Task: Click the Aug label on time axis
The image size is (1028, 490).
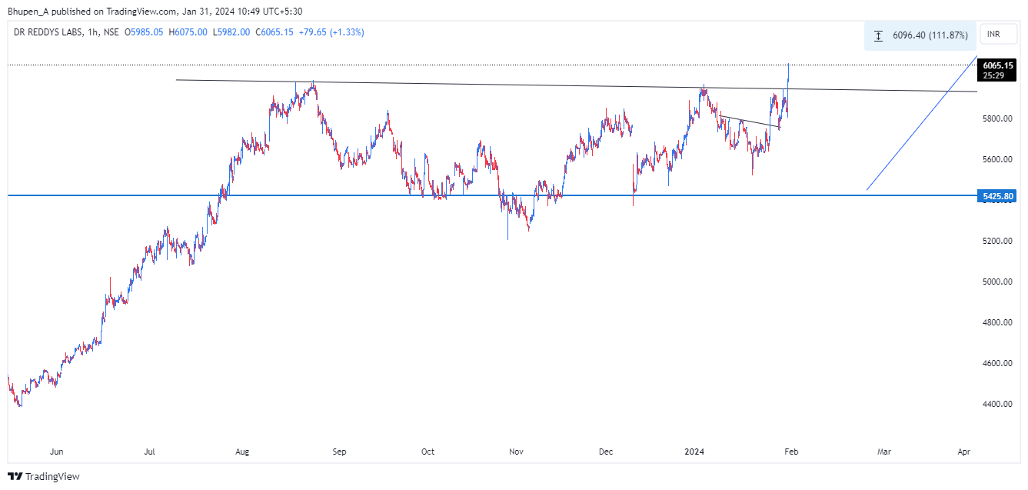Action: [x=243, y=452]
